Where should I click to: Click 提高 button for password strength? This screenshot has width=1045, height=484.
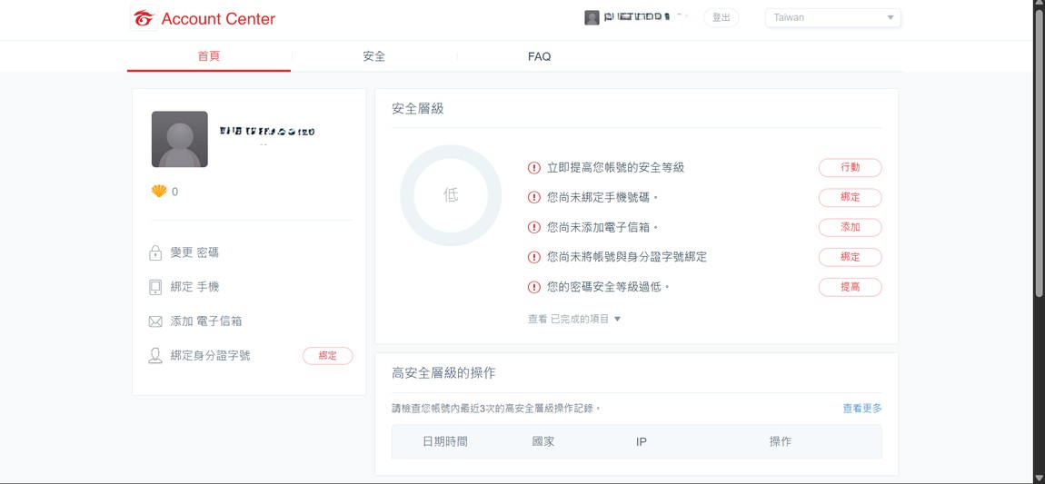[x=850, y=287]
